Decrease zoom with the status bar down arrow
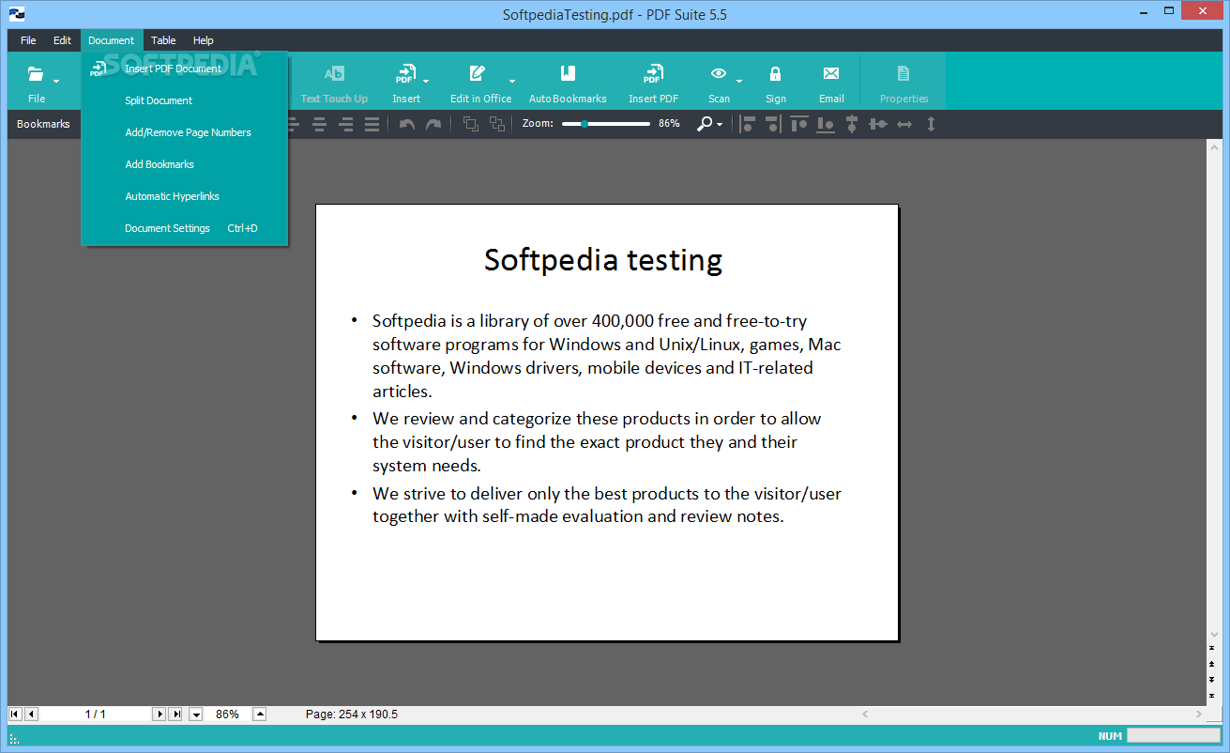 point(196,715)
